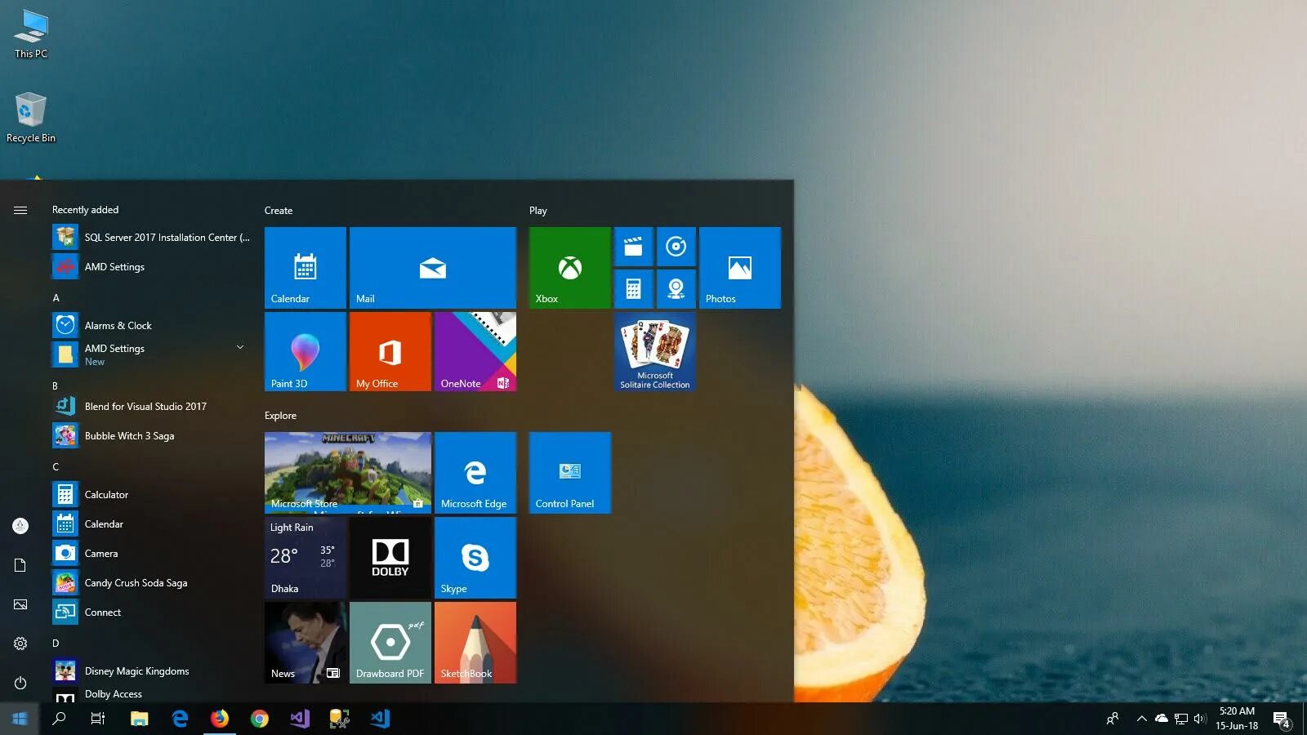This screenshot has height=735, width=1307.
Task: Open SQL Server 2017 Installation Center
Action: coord(152,238)
